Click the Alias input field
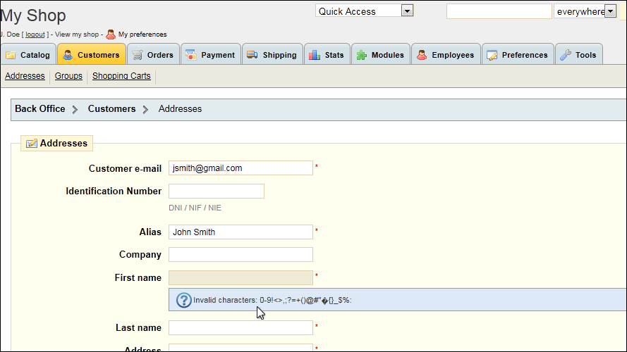The image size is (627, 352). tap(241, 232)
